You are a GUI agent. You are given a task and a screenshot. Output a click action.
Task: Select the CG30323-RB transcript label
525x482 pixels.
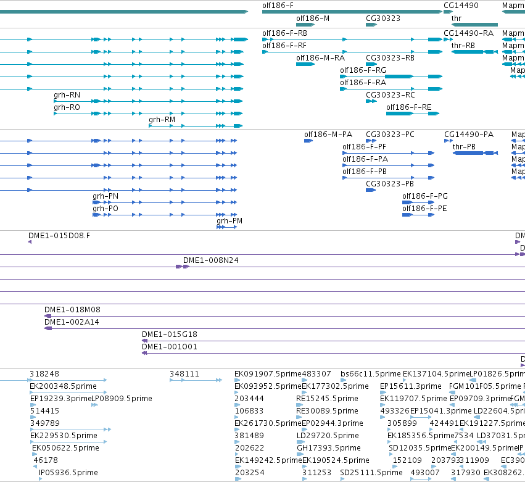click(x=390, y=58)
